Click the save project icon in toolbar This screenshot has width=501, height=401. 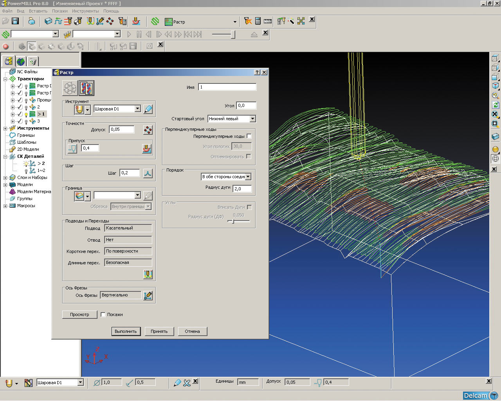(15, 21)
